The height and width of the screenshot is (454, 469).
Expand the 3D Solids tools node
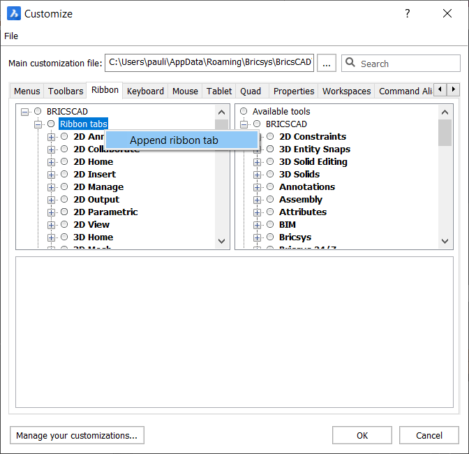(257, 175)
